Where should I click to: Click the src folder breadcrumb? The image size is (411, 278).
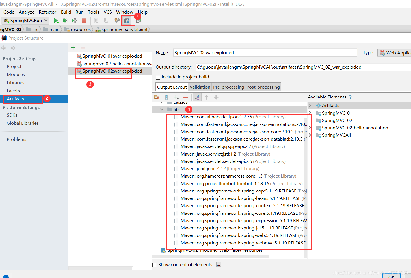pyautogui.click(x=33, y=29)
